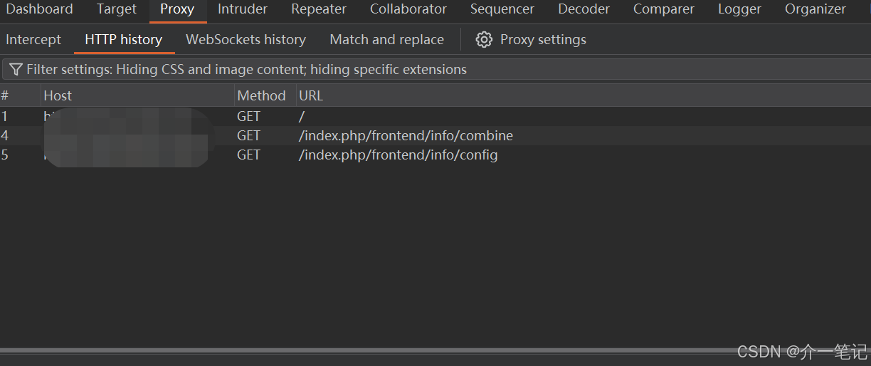Switch to the Target tab

coord(117,9)
